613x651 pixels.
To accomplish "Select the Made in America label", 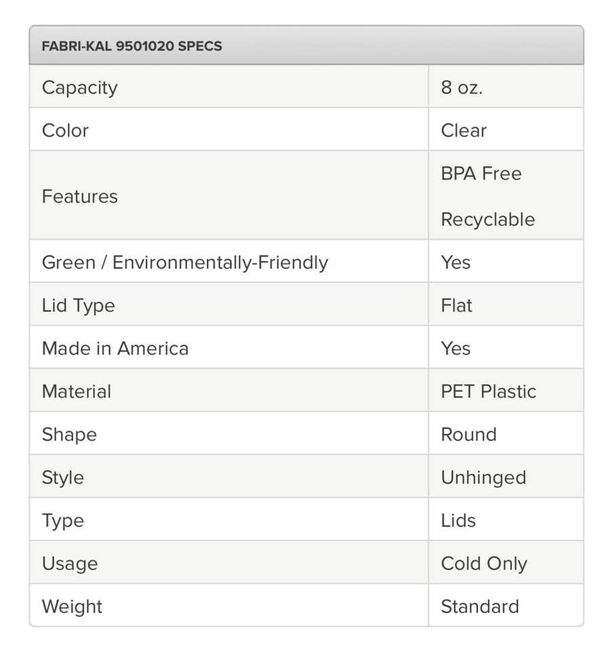I will point(115,349).
